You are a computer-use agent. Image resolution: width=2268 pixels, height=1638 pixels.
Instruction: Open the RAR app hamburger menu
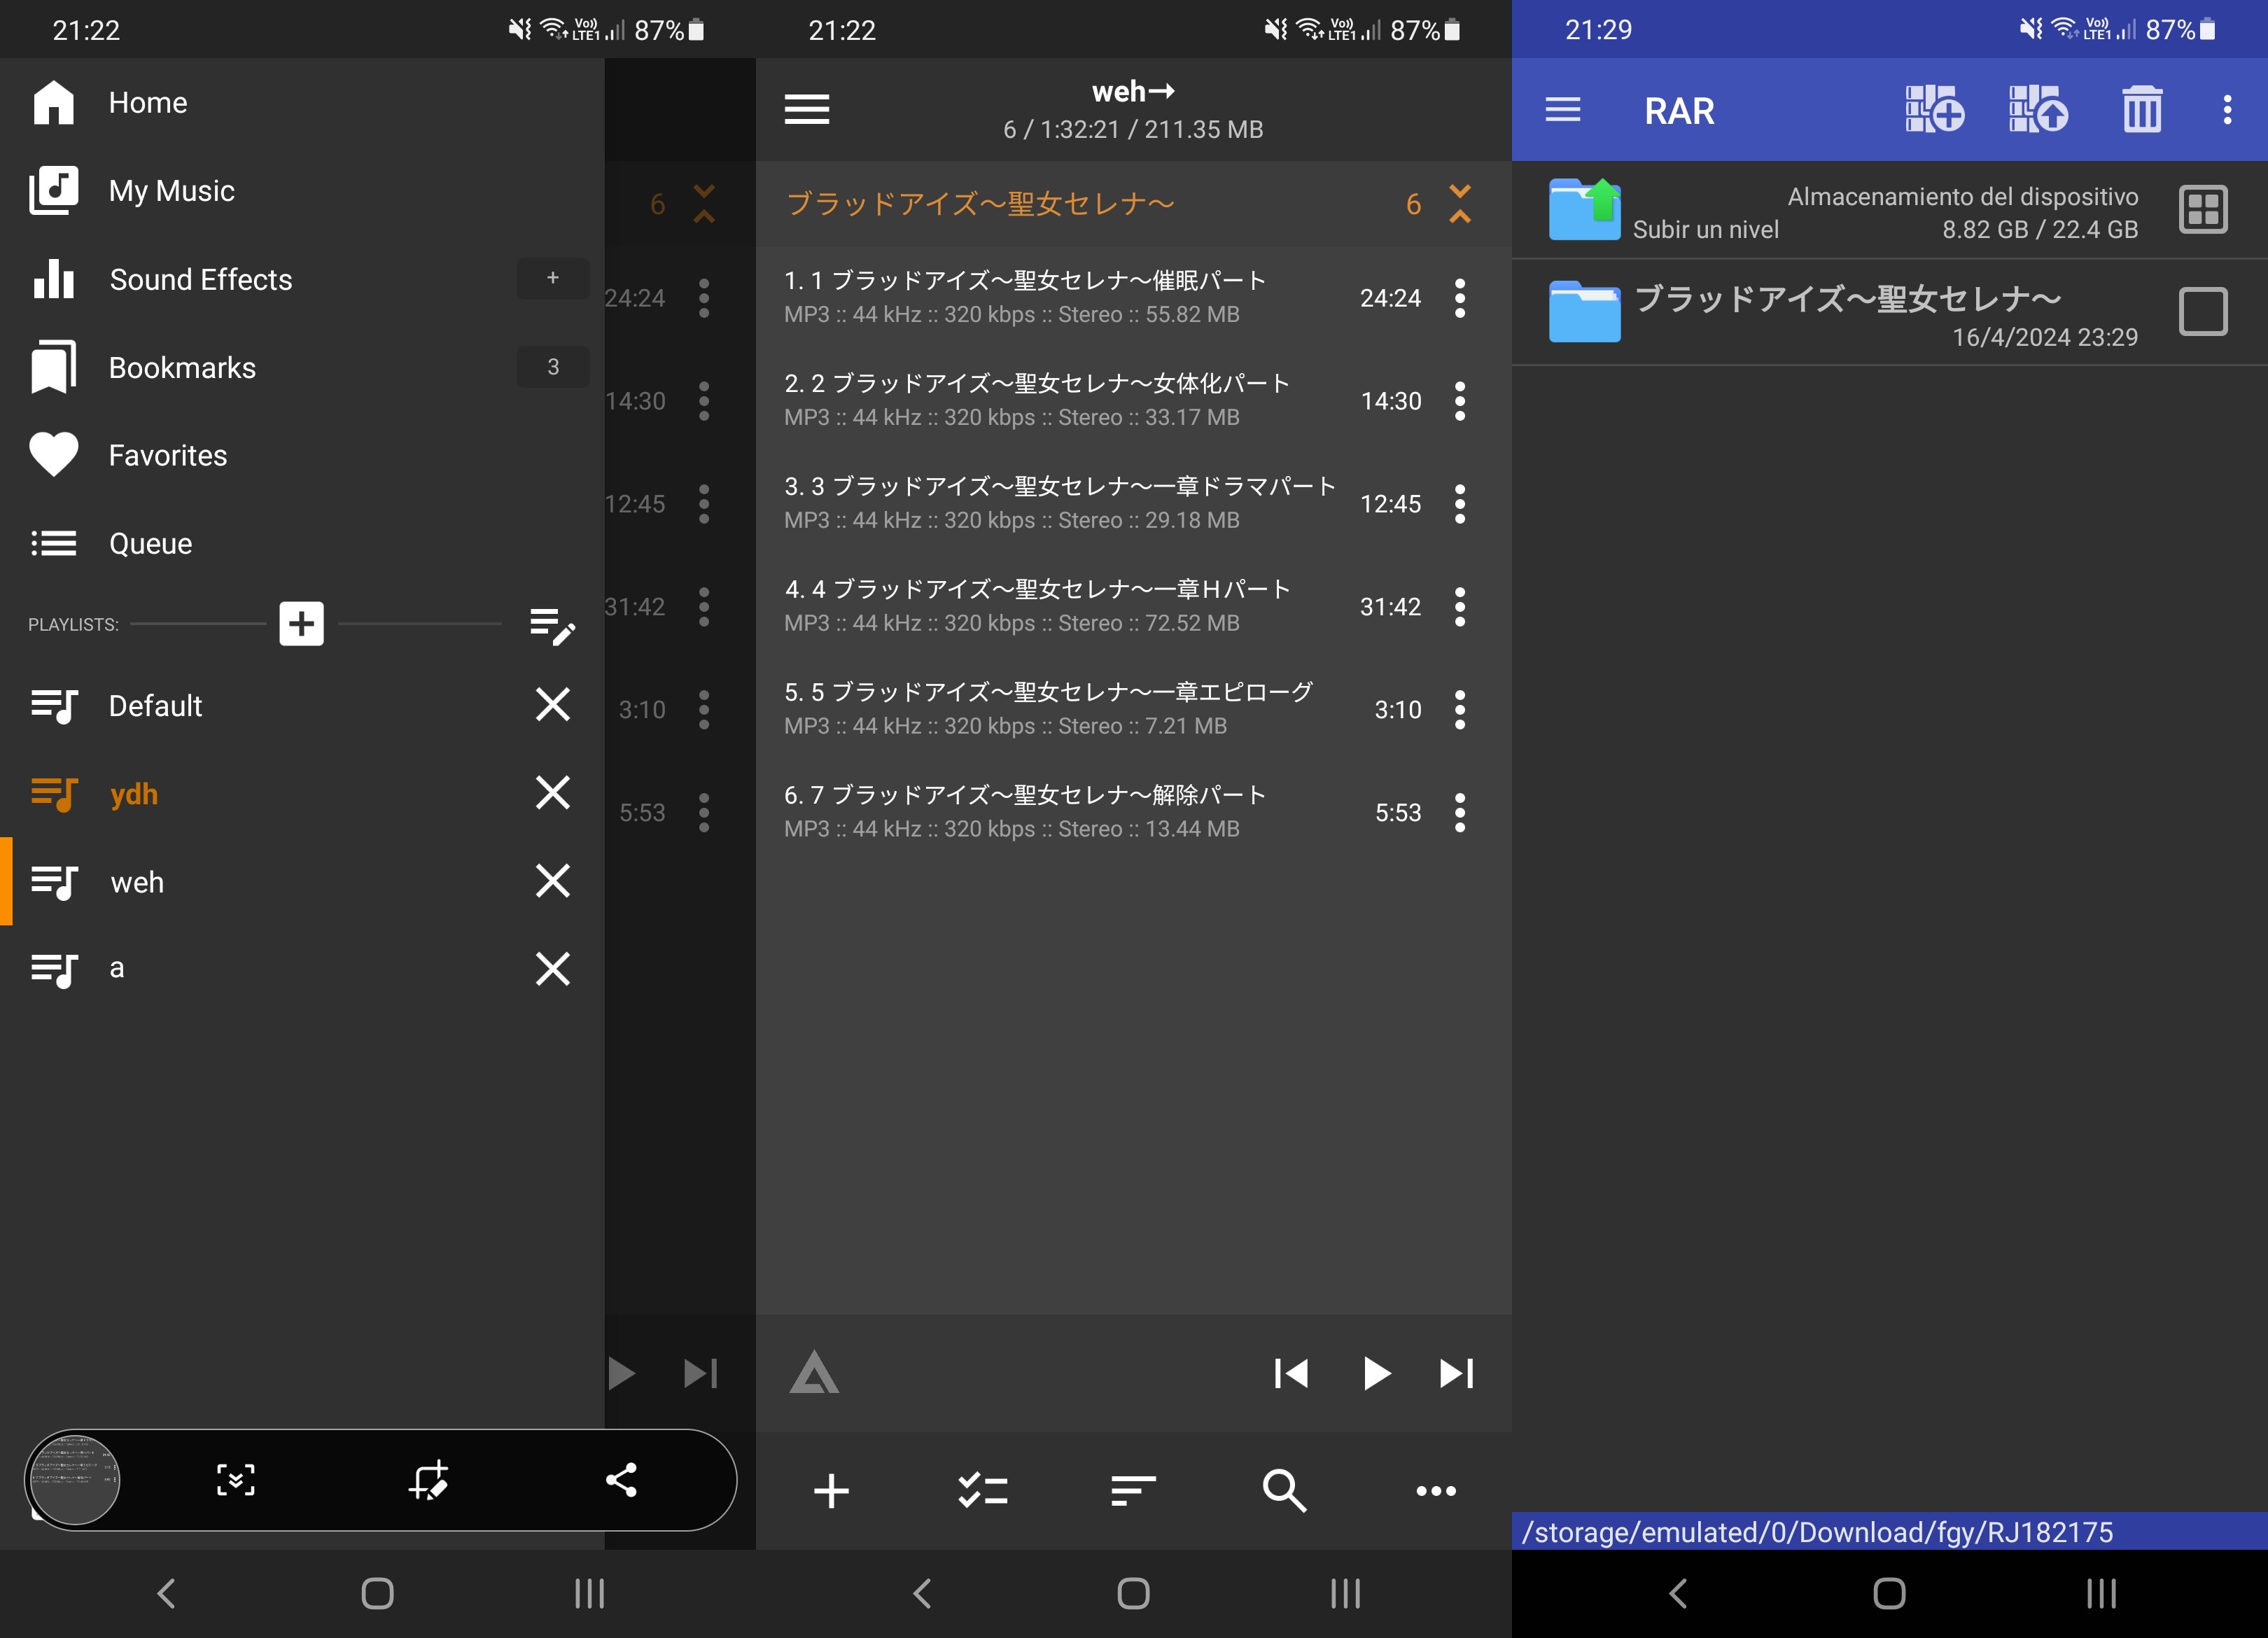point(1563,109)
